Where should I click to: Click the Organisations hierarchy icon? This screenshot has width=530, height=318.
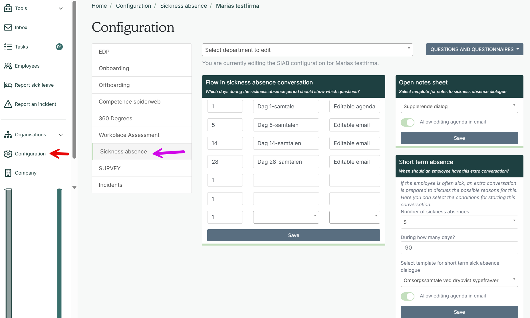(x=8, y=135)
